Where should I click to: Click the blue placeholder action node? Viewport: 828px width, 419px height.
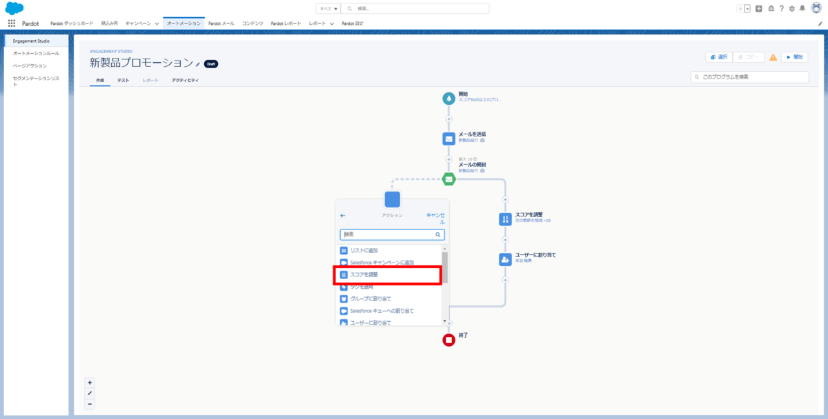pyautogui.click(x=392, y=200)
